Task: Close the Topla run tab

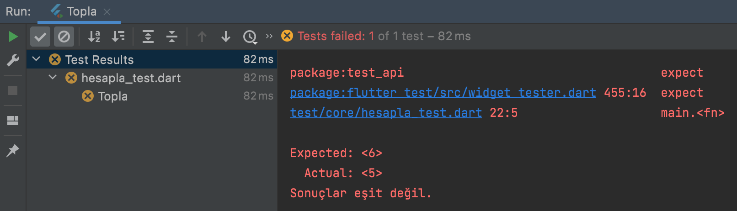Action: click(107, 12)
